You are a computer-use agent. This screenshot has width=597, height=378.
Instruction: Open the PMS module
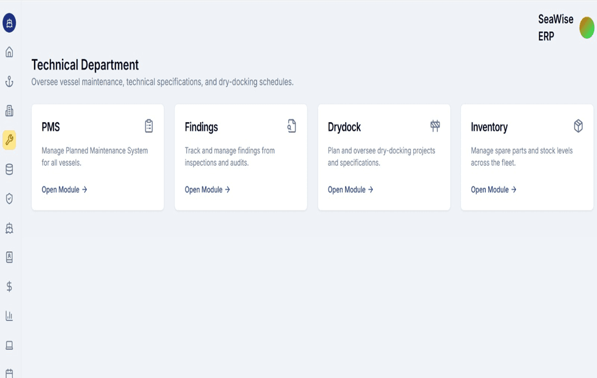click(x=63, y=189)
